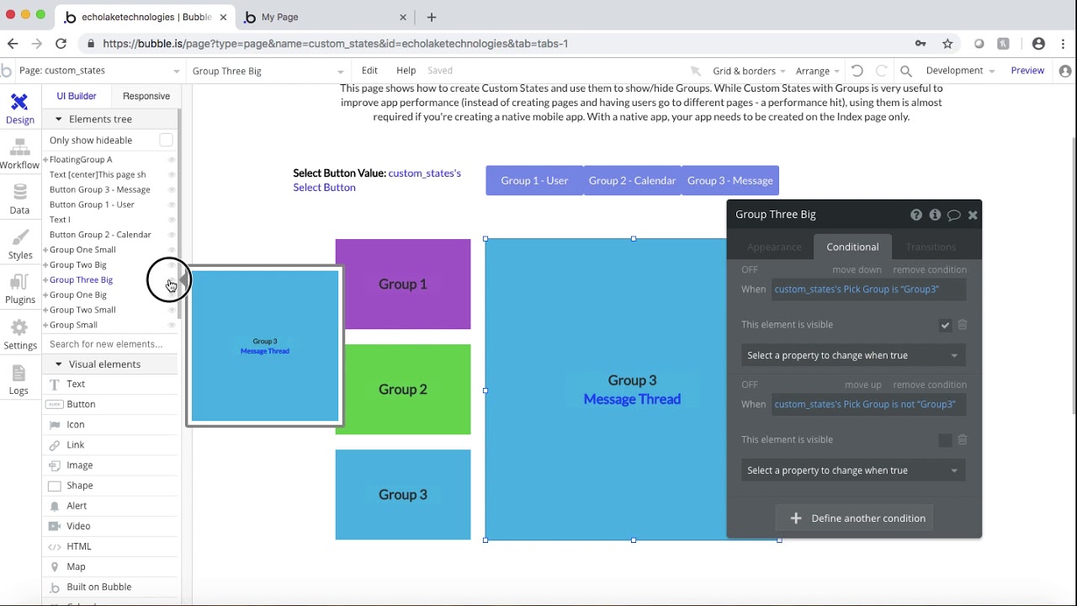Open the Arrange dropdown
Screen dimensions: 1077x606
click(817, 71)
